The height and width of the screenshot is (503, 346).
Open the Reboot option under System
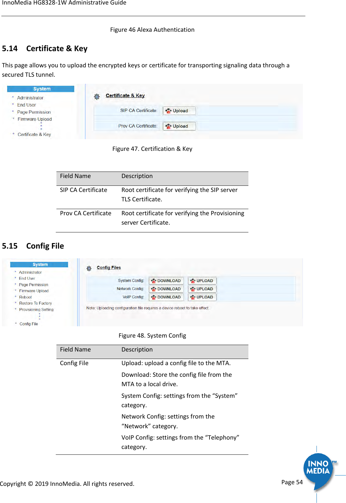coord(25,297)
